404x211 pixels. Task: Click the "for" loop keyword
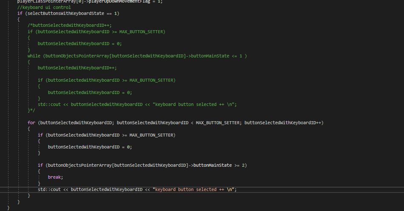coord(31,123)
